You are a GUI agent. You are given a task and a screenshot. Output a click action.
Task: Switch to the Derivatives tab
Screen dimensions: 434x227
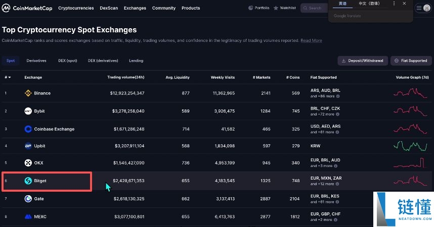tap(36, 61)
